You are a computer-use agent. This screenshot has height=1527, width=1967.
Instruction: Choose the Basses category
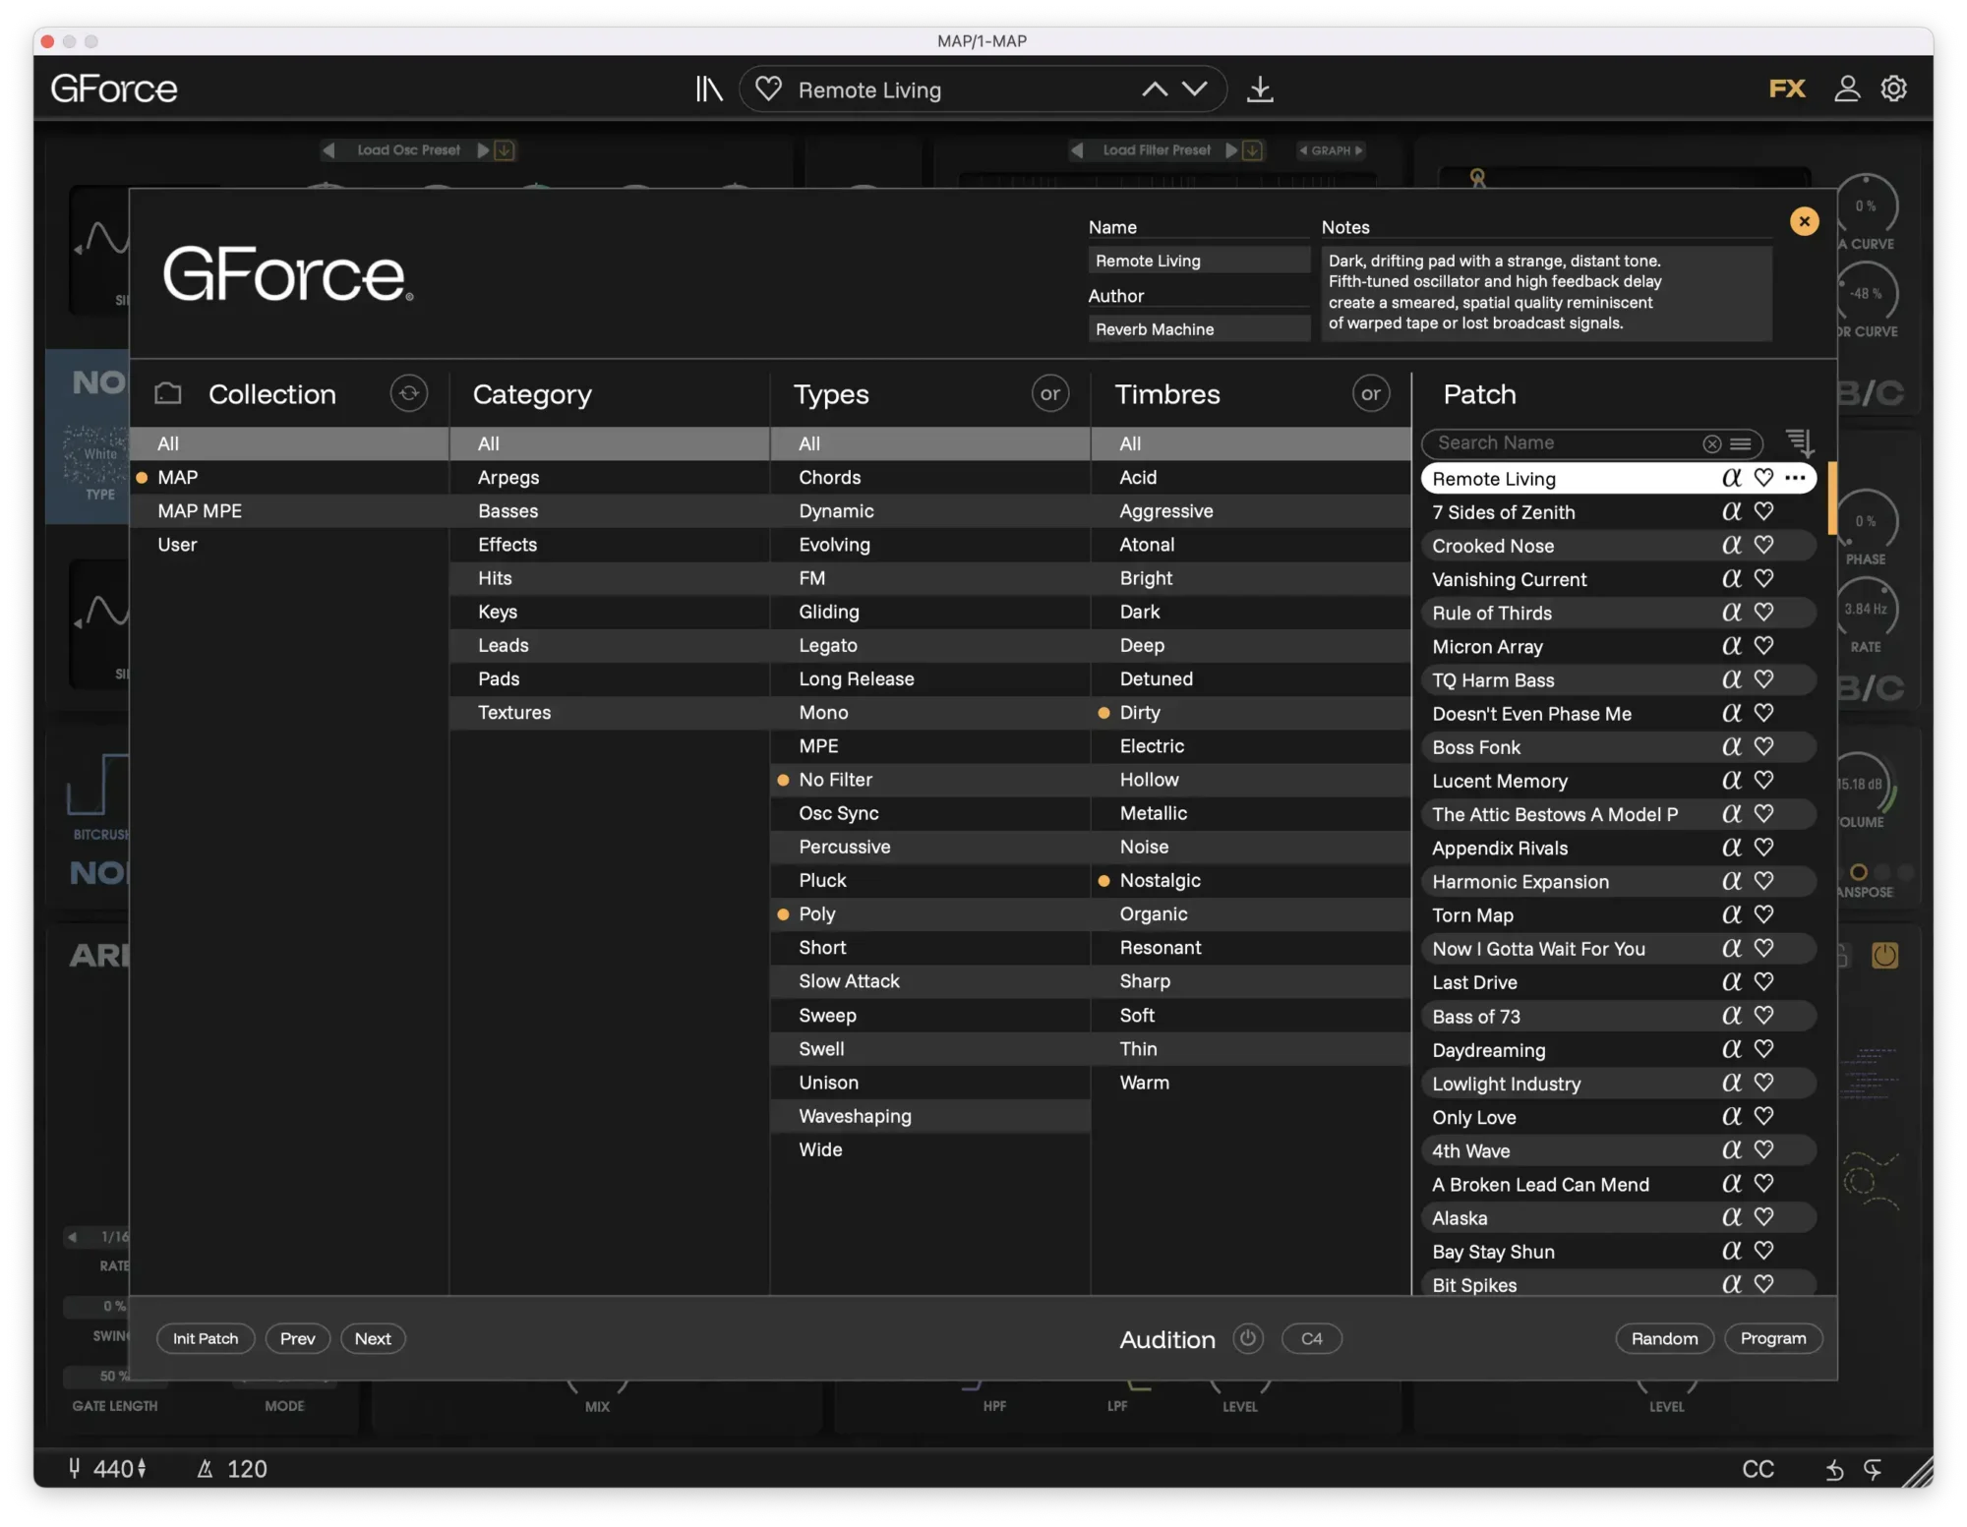tap(610, 510)
